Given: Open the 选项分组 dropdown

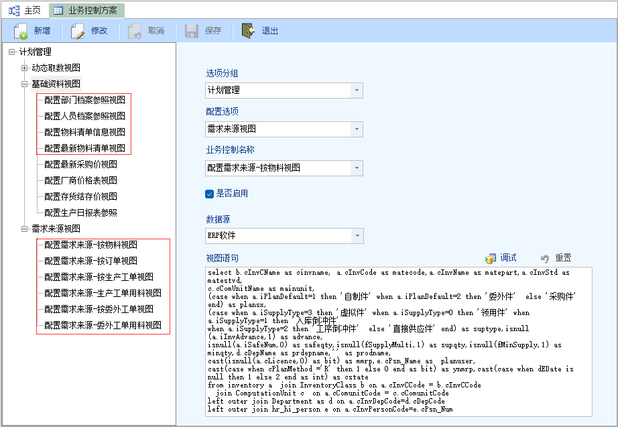Looking at the screenshot, I should pyautogui.click(x=357, y=90).
